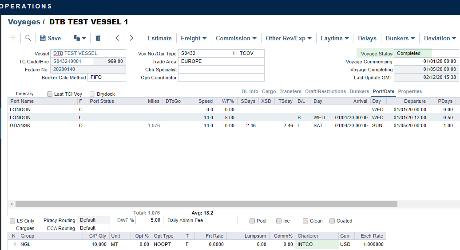Screen dimensions: 460x250
Task: Go to next voyage with right chevron
Action: pyautogui.click(x=131, y=38)
